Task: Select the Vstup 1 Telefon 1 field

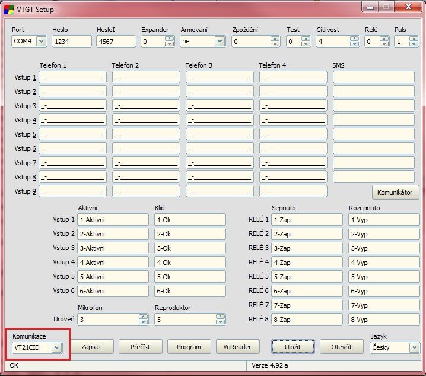Action: tap(73, 77)
